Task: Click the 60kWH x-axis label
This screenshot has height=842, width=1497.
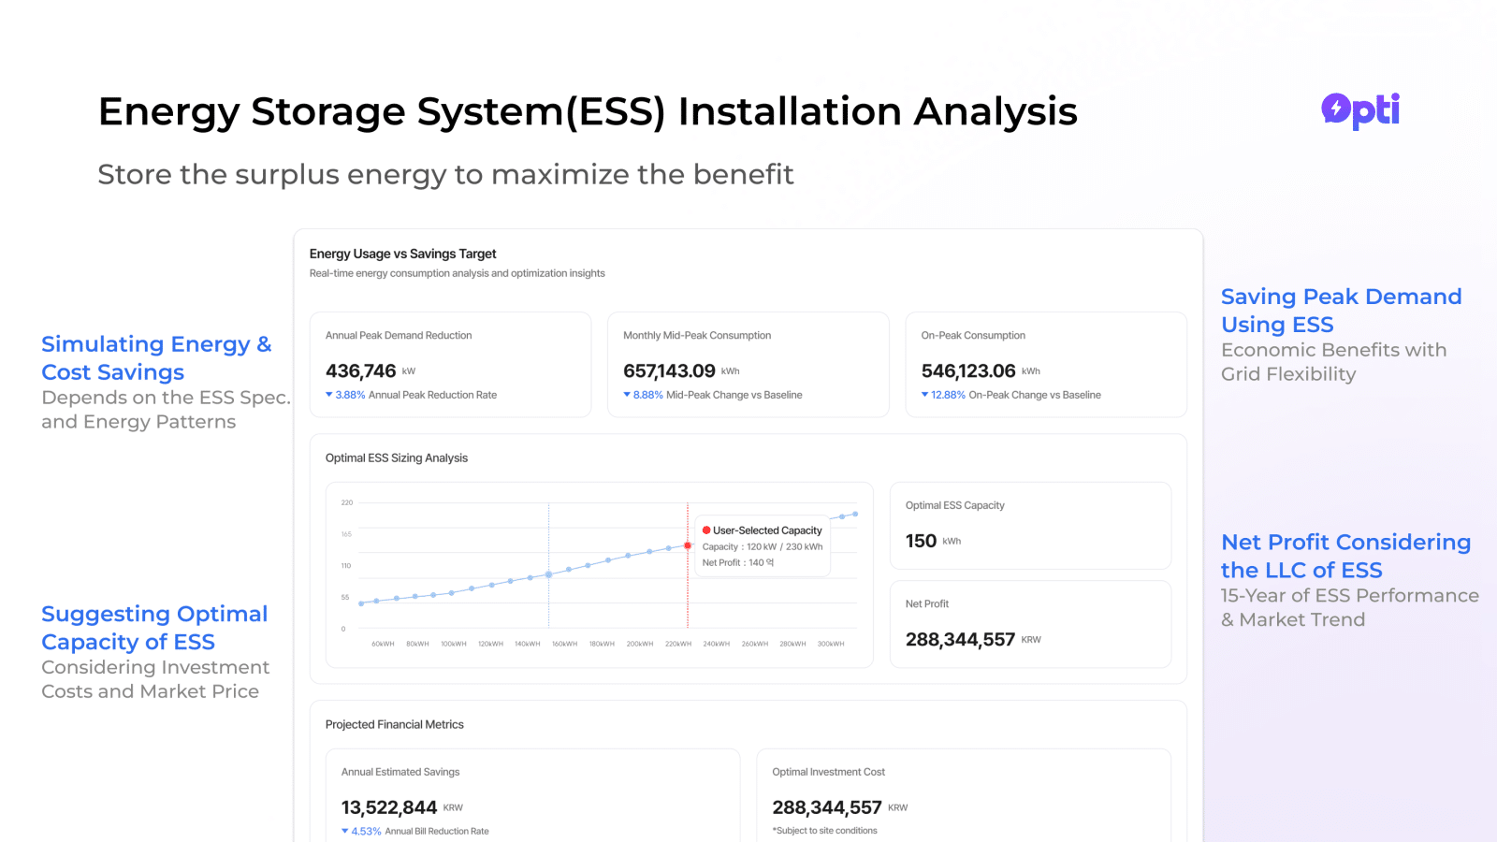Action: click(x=383, y=644)
